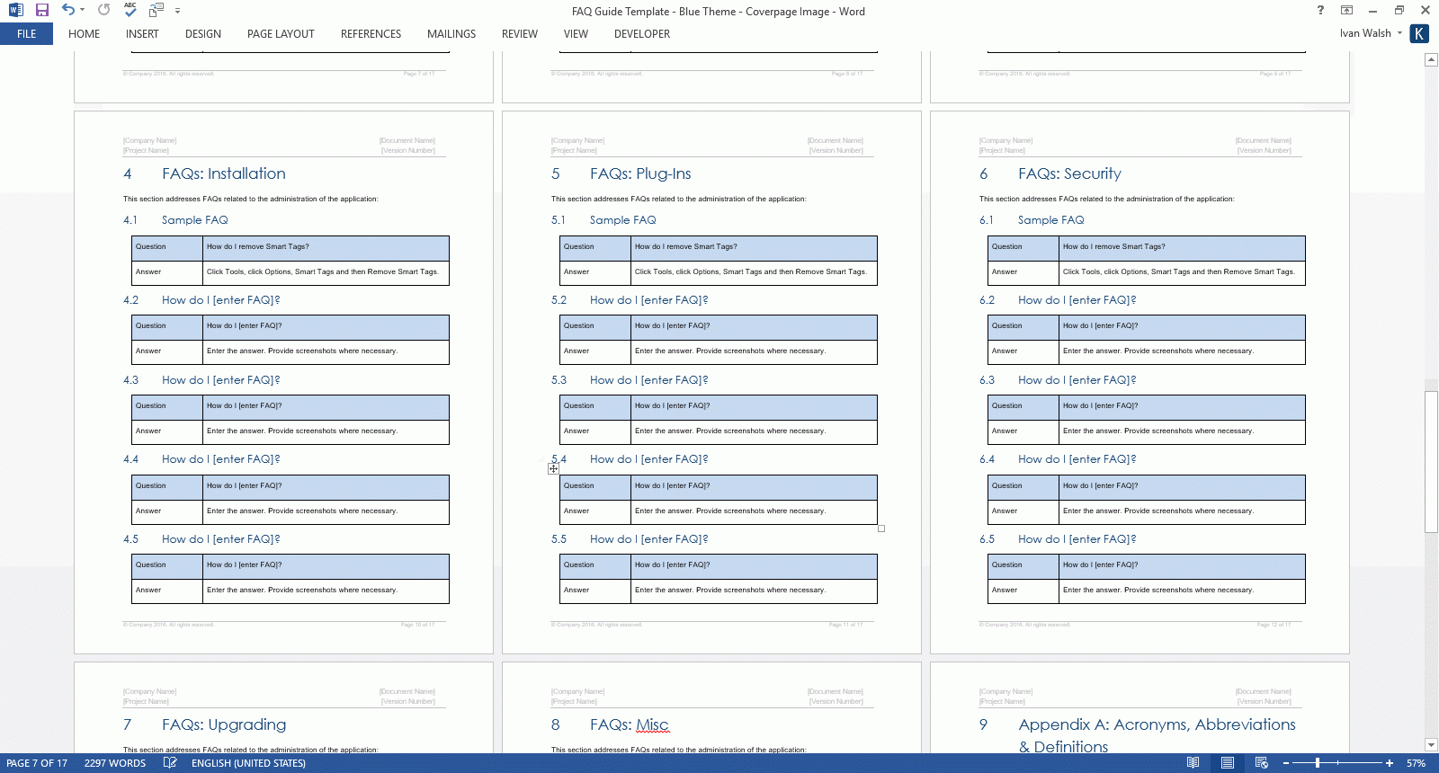
Task: Open Ribbon Display Options icon
Action: tap(1346, 10)
